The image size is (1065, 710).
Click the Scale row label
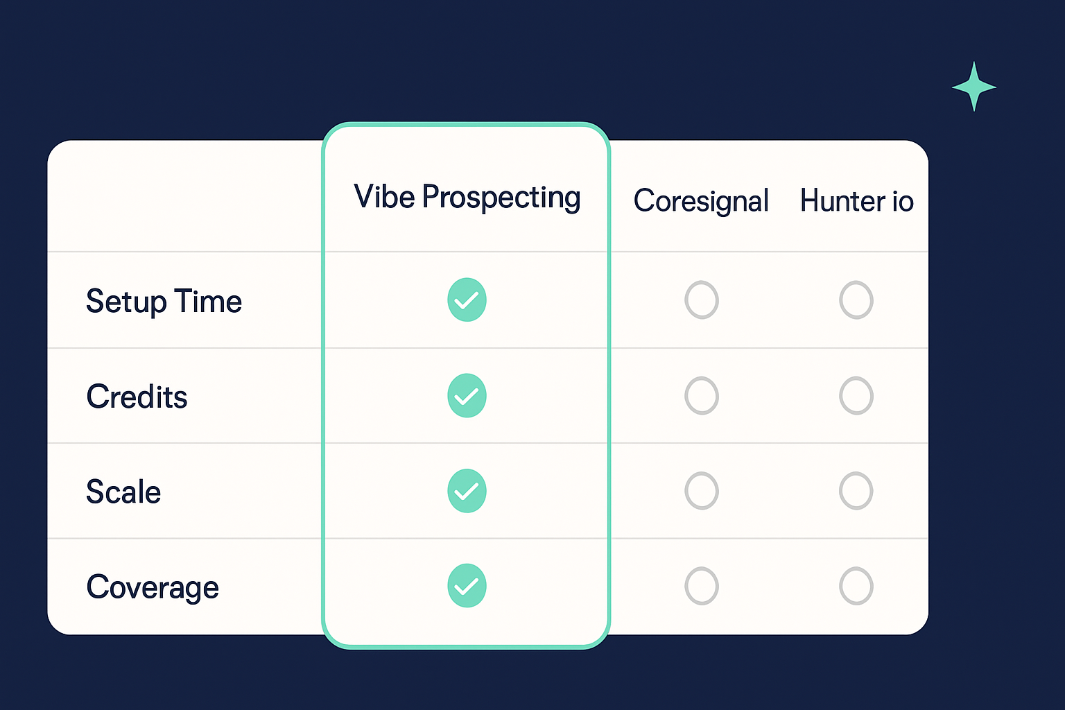[123, 492]
